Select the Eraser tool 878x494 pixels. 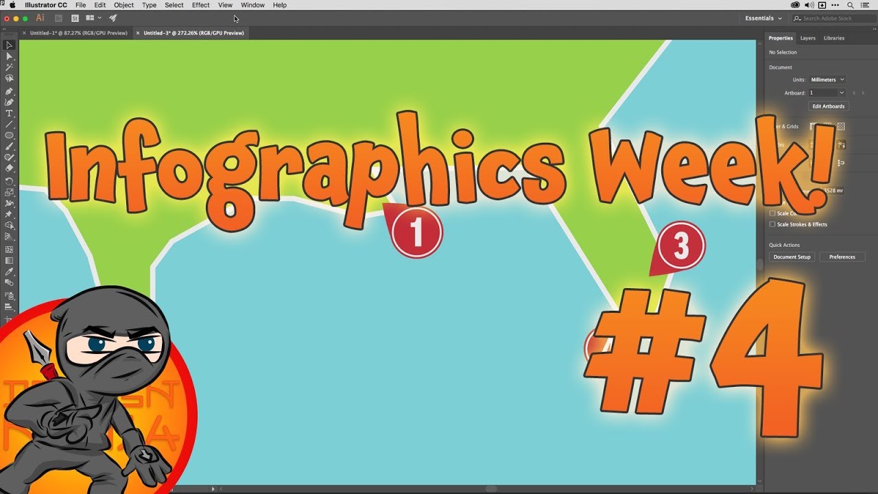point(9,168)
